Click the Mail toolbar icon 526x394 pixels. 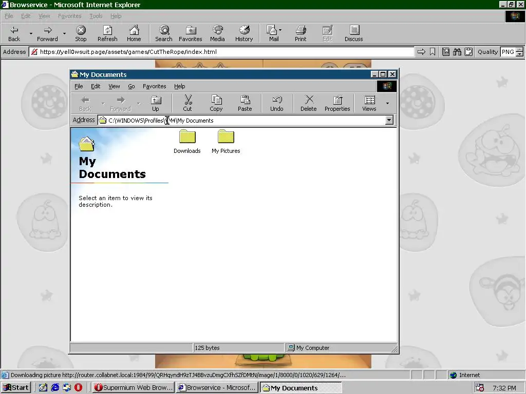273,33
